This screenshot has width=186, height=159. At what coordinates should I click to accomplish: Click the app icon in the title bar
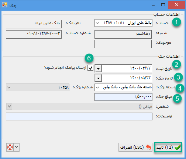[5, 5]
